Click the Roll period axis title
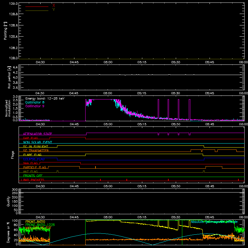The height and width of the screenshot is (248, 248). tap(9, 77)
